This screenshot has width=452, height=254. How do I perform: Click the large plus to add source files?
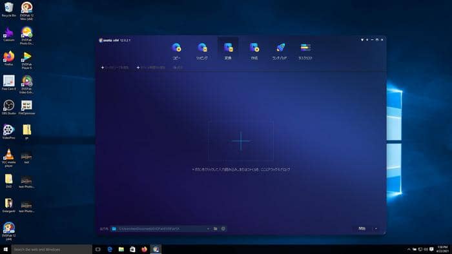click(241, 141)
